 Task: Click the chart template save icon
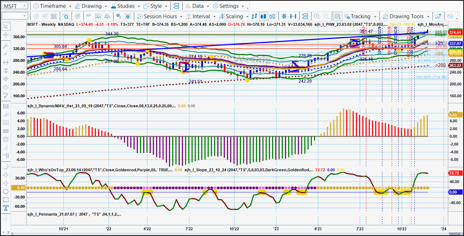pyautogui.click(x=98, y=16)
